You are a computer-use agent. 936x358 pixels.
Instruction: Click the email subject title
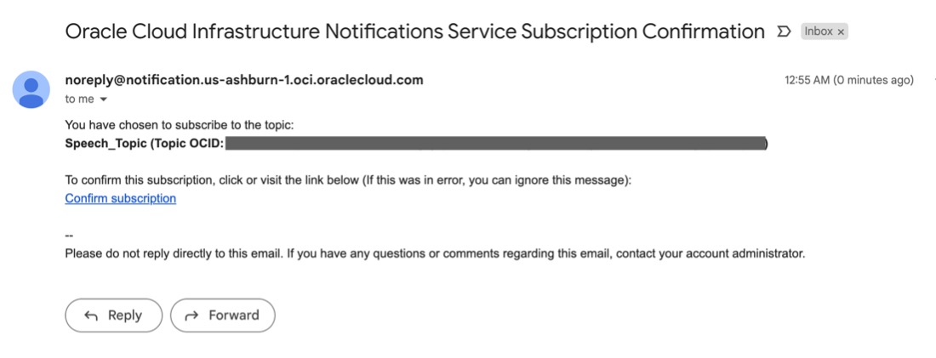click(x=414, y=31)
